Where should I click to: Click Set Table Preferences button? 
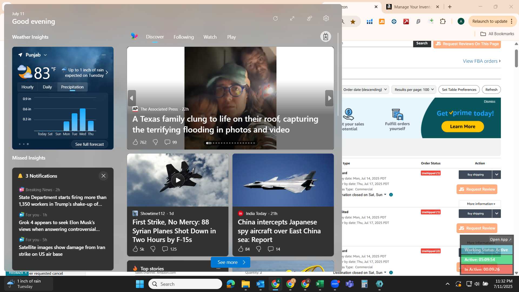[459, 89]
